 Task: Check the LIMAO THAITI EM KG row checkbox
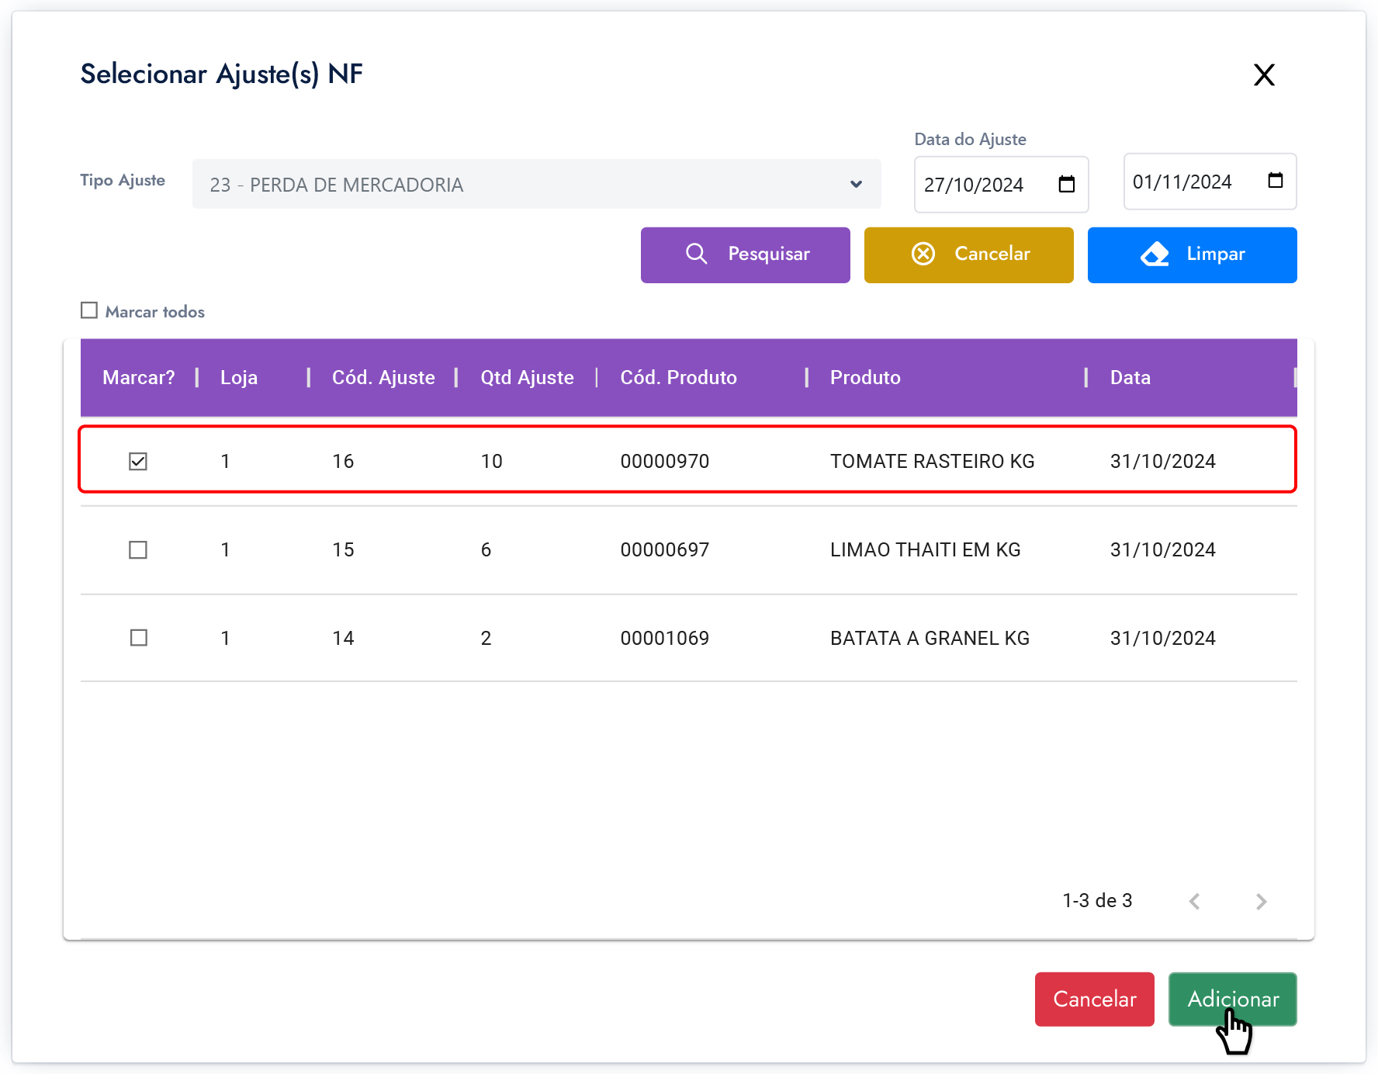pyautogui.click(x=138, y=549)
